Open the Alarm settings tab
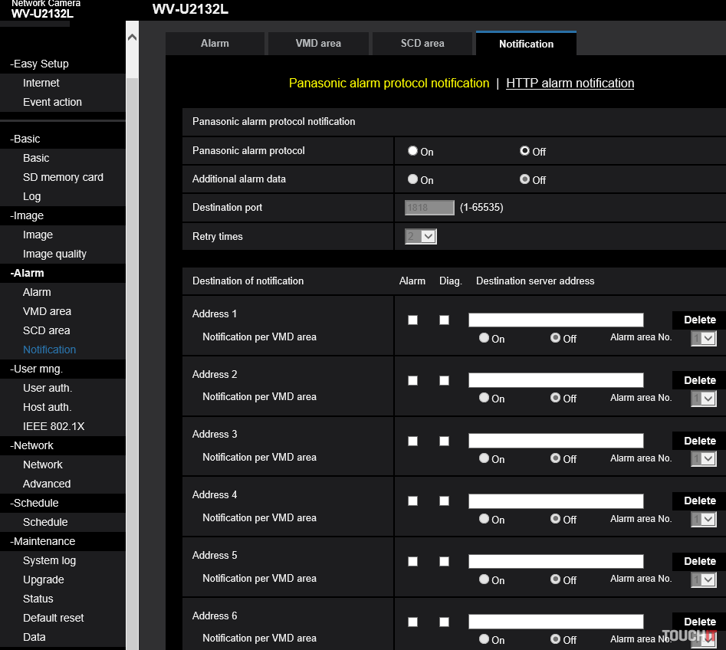This screenshot has height=650, width=726. [x=215, y=44]
